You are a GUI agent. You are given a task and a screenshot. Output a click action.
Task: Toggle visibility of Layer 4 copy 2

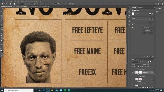pyautogui.click(x=132, y=72)
